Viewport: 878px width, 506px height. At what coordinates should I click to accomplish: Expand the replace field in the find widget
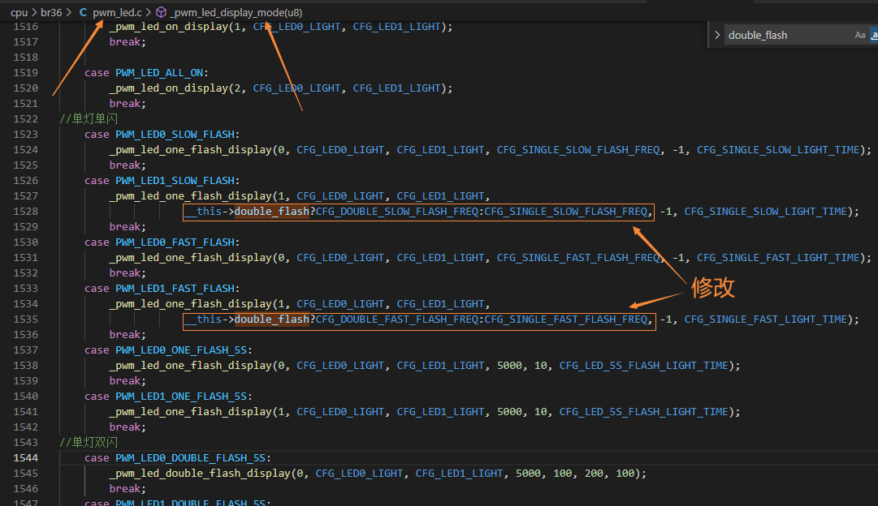pos(717,35)
